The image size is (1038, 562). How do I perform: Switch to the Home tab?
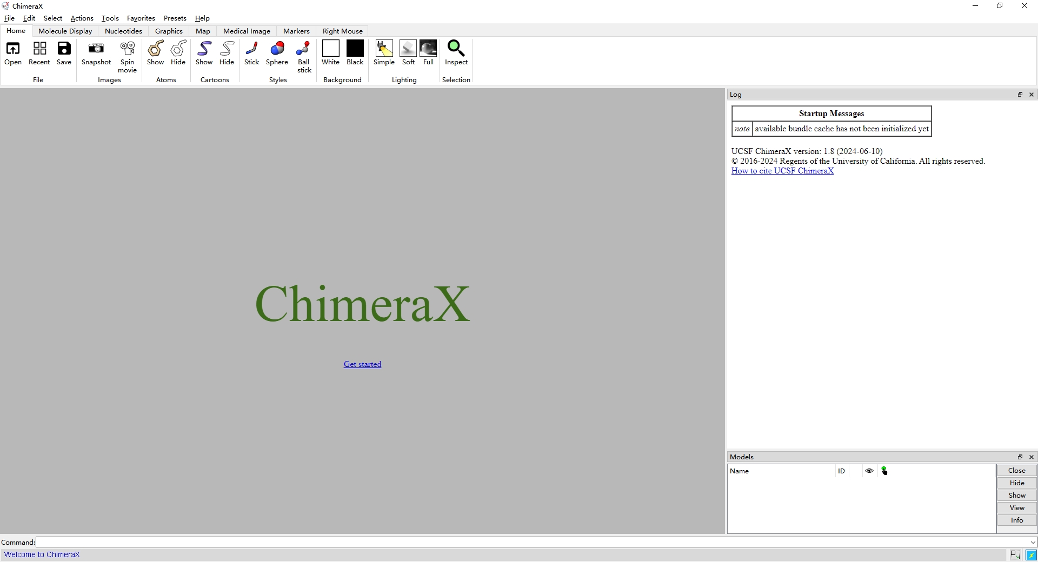(x=16, y=31)
